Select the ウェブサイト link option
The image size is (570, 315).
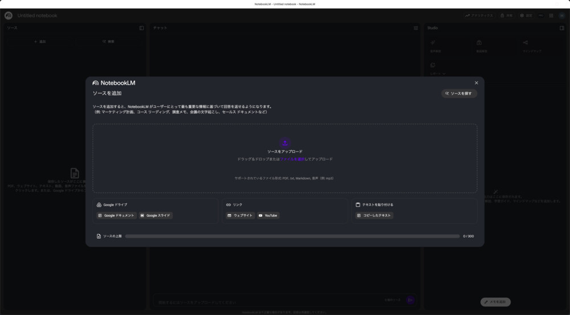[241, 215]
